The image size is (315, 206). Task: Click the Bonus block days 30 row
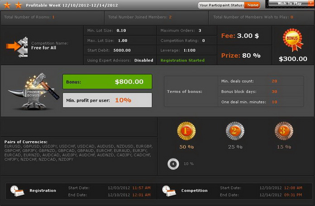click(x=261, y=91)
